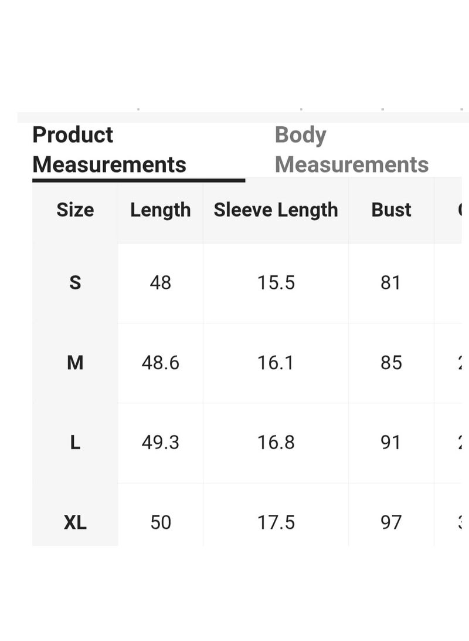Viewport: 469px width, 641px height.
Task: Select the 49.3 length cell
Action: [x=161, y=443]
